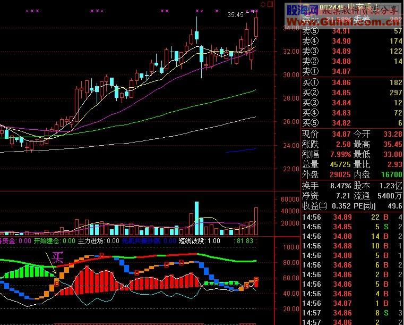Viewport: 404px width, 325px height.
Task: Click the 100.0 indicator axis label
Action: click(291, 247)
